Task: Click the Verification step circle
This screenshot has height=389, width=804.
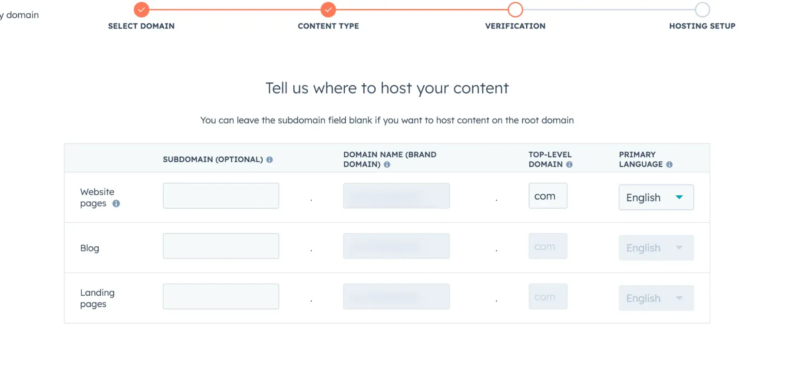Action: click(515, 10)
